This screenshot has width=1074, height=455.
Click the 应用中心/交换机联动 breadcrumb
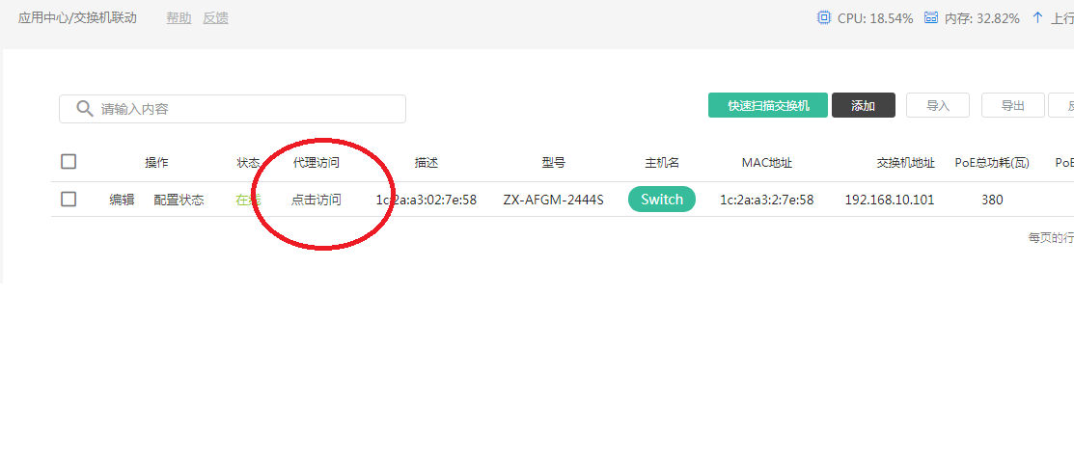point(77,17)
